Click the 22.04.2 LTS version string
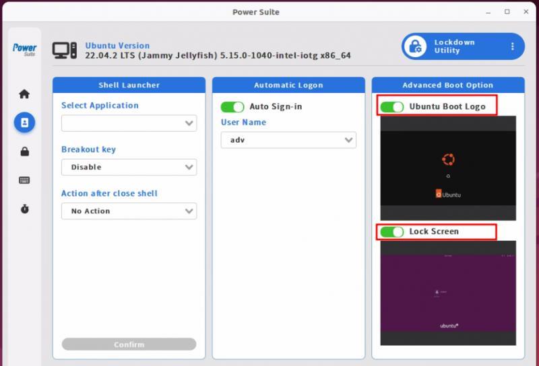This screenshot has width=539, height=366. tap(218, 55)
